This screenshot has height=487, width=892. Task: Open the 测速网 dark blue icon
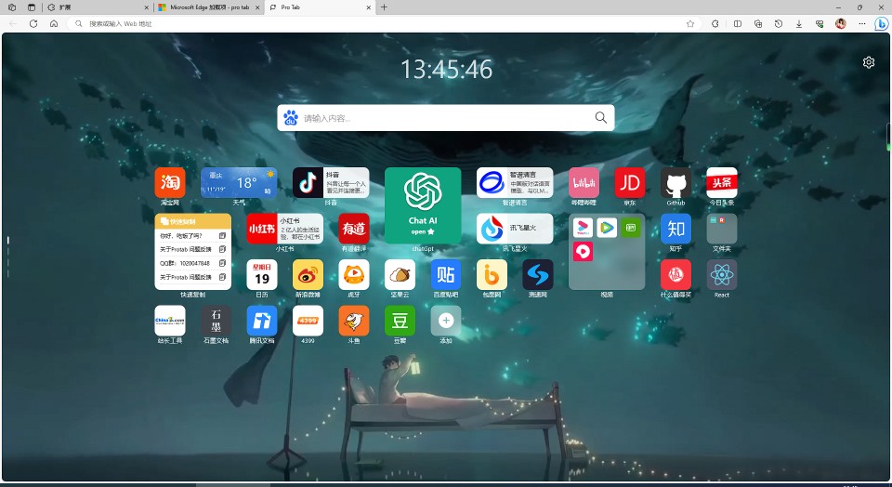coord(538,275)
